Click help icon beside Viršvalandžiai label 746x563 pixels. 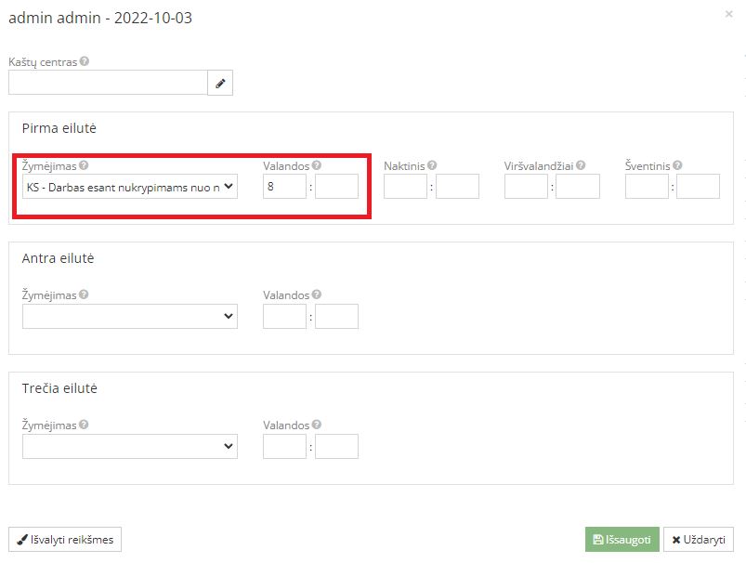pos(581,165)
